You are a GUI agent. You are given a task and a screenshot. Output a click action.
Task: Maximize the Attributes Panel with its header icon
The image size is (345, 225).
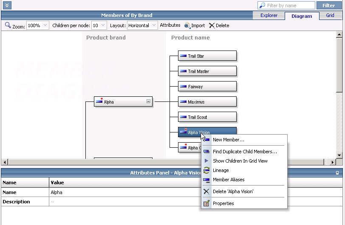tap(337, 173)
